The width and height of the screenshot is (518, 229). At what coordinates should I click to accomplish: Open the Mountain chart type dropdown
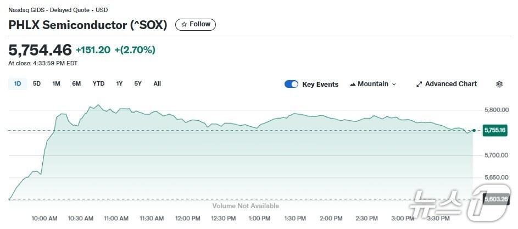point(372,85)
